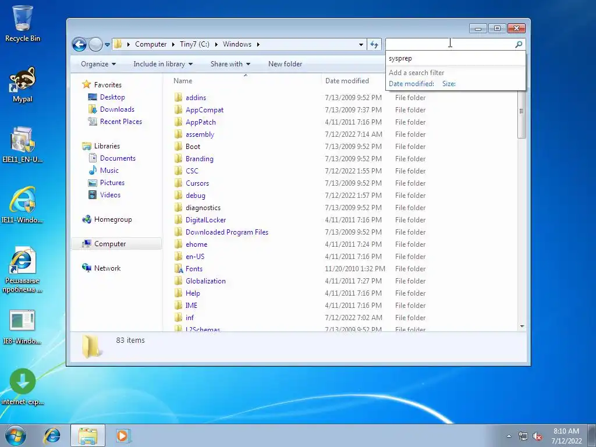The width and height of the screenshot is (596, 447).
Task: Select the Mypal desktop shortcut
Action: point(23,85)
